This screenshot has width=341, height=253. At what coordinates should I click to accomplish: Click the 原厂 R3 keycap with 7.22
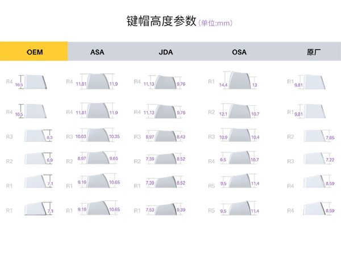[x=315, y=160]
